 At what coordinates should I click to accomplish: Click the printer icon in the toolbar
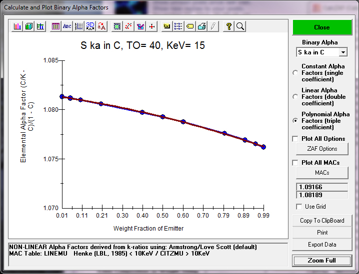coord(201,26)
